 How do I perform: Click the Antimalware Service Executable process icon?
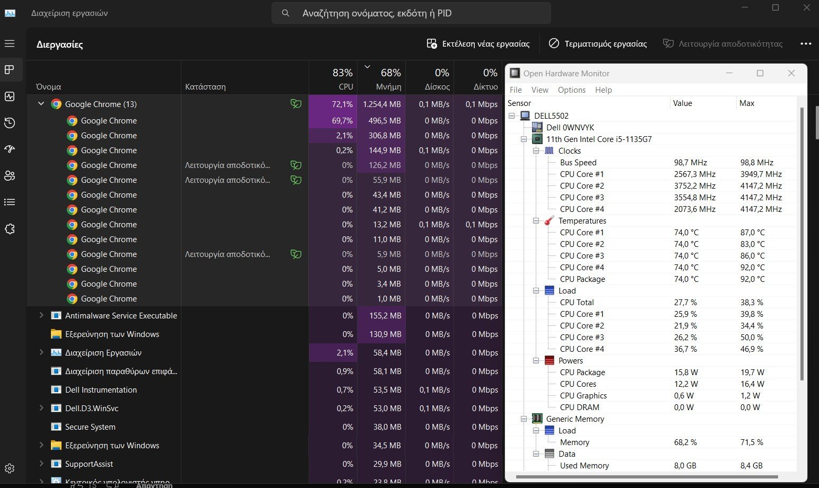click(56, 315)
